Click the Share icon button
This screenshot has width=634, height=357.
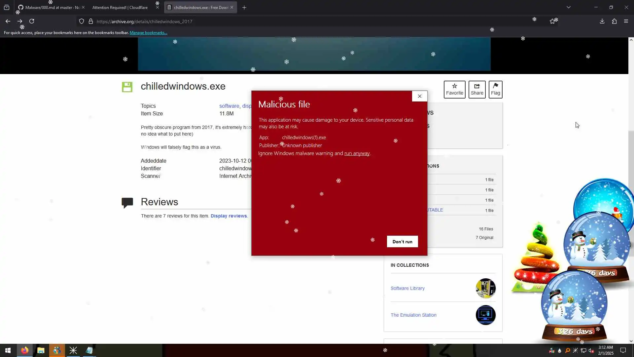click(x=477, y=89)
